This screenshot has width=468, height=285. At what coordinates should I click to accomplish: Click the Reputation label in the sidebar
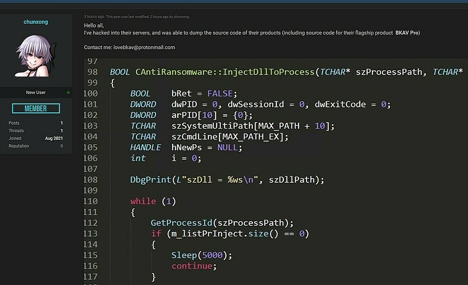(x=19, y=146)
